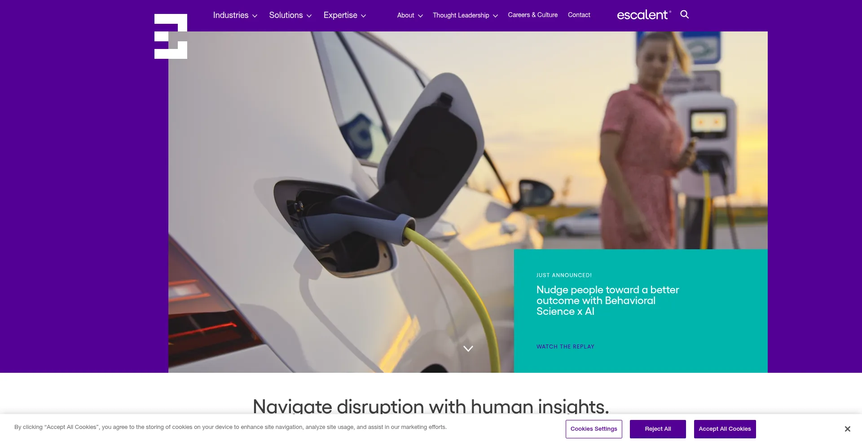Go to Careers & Culture page
Screen dimensions: 862x446
point(532,15)
